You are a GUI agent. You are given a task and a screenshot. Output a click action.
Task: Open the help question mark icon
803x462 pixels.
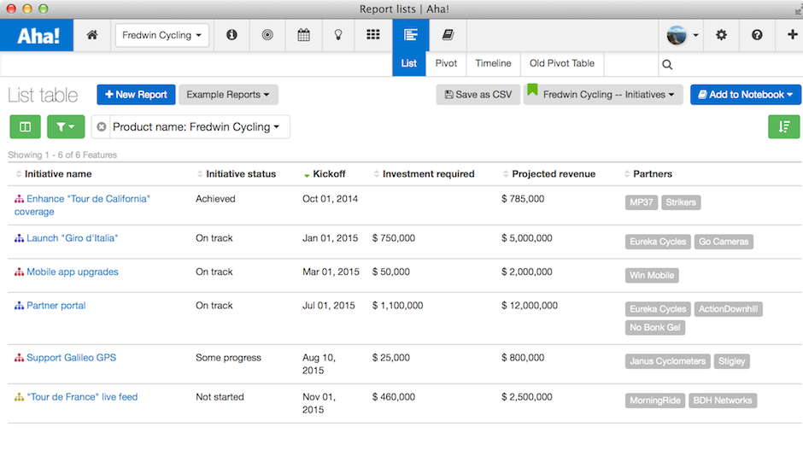(x=757, y=35)
